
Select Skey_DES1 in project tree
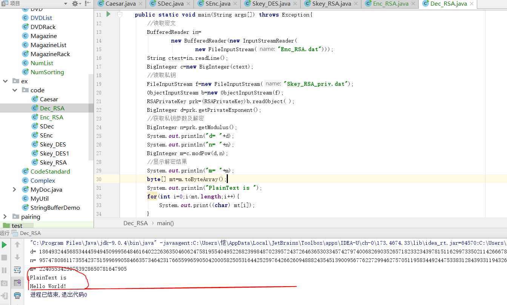(x=54, y=153)
